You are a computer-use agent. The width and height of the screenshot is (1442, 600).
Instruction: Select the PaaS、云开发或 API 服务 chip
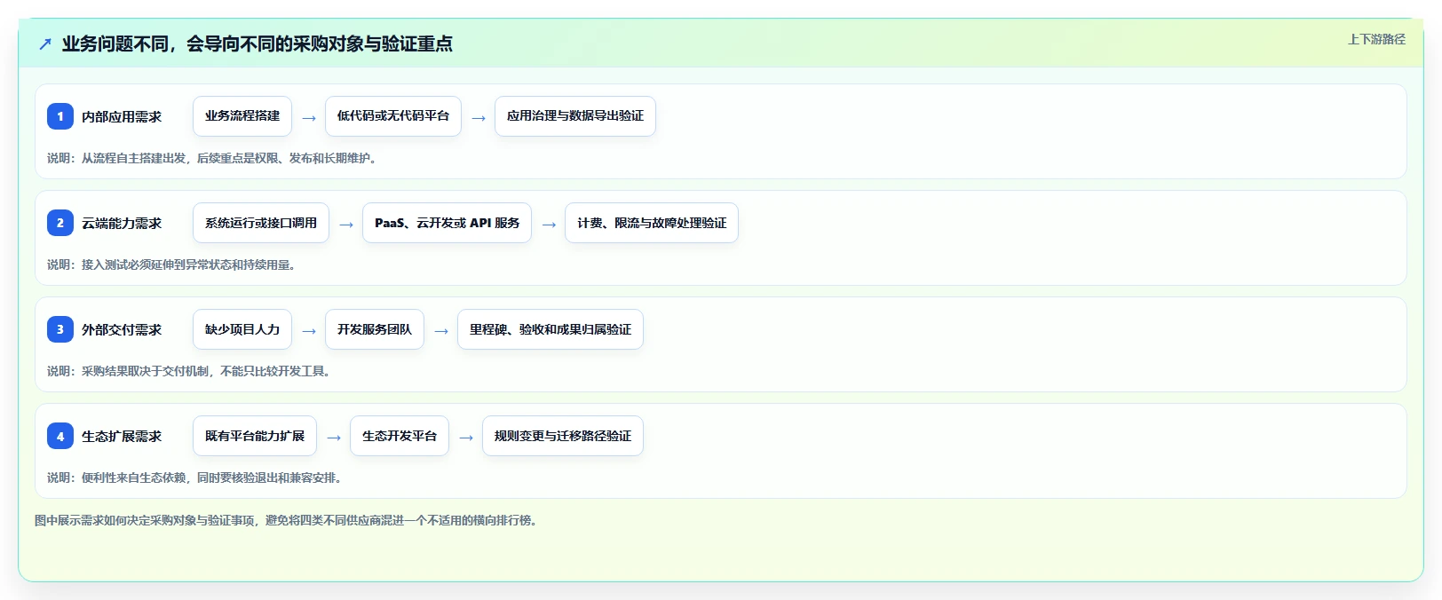447,223
